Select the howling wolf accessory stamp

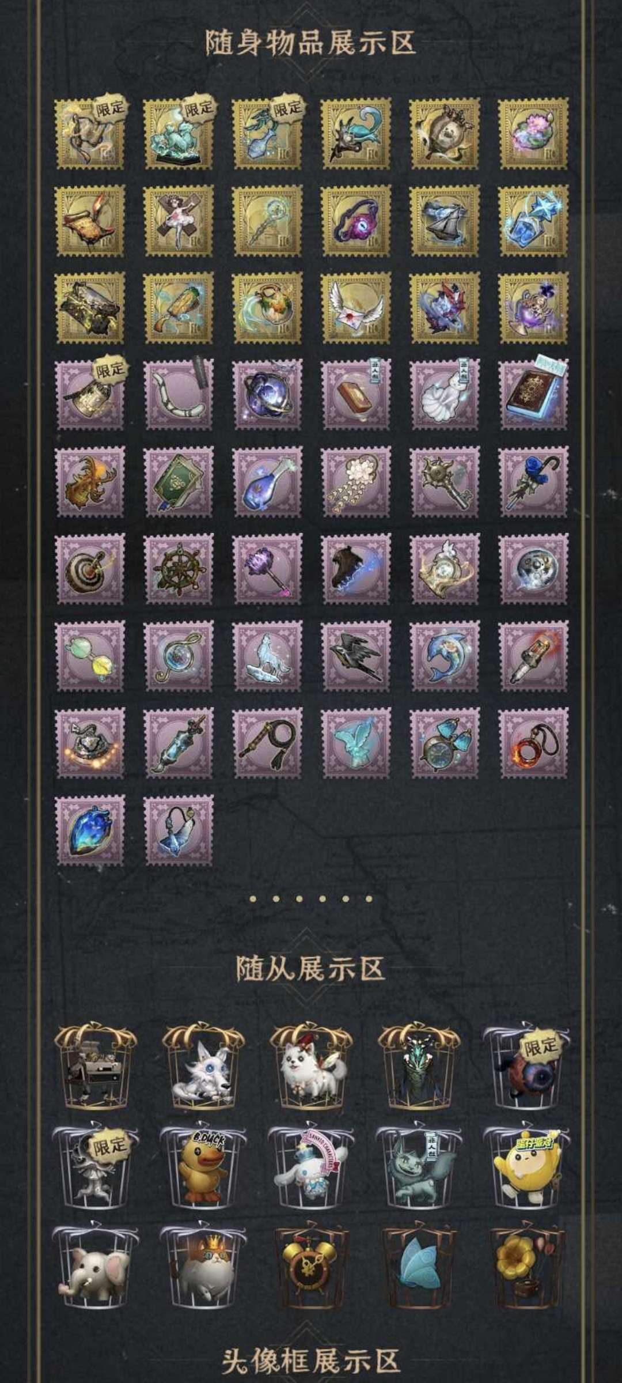click(x=267, y=656)
